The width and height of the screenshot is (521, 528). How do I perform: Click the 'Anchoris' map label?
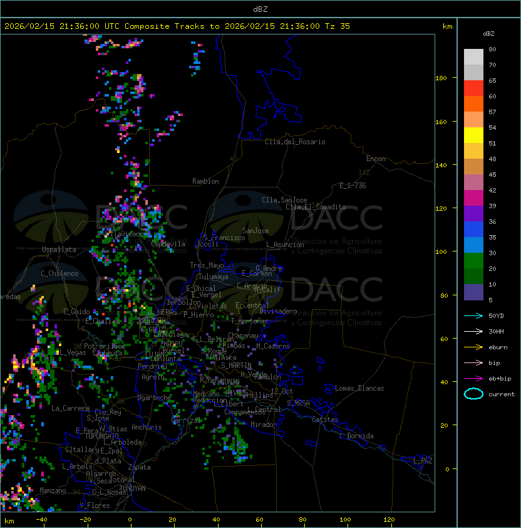click(x=147, y=427)
